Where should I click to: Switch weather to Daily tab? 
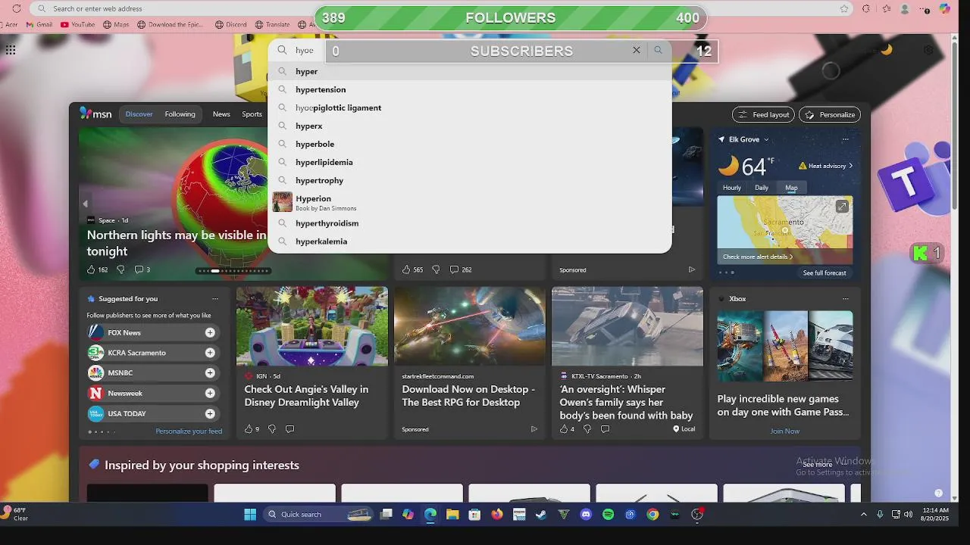762,188
